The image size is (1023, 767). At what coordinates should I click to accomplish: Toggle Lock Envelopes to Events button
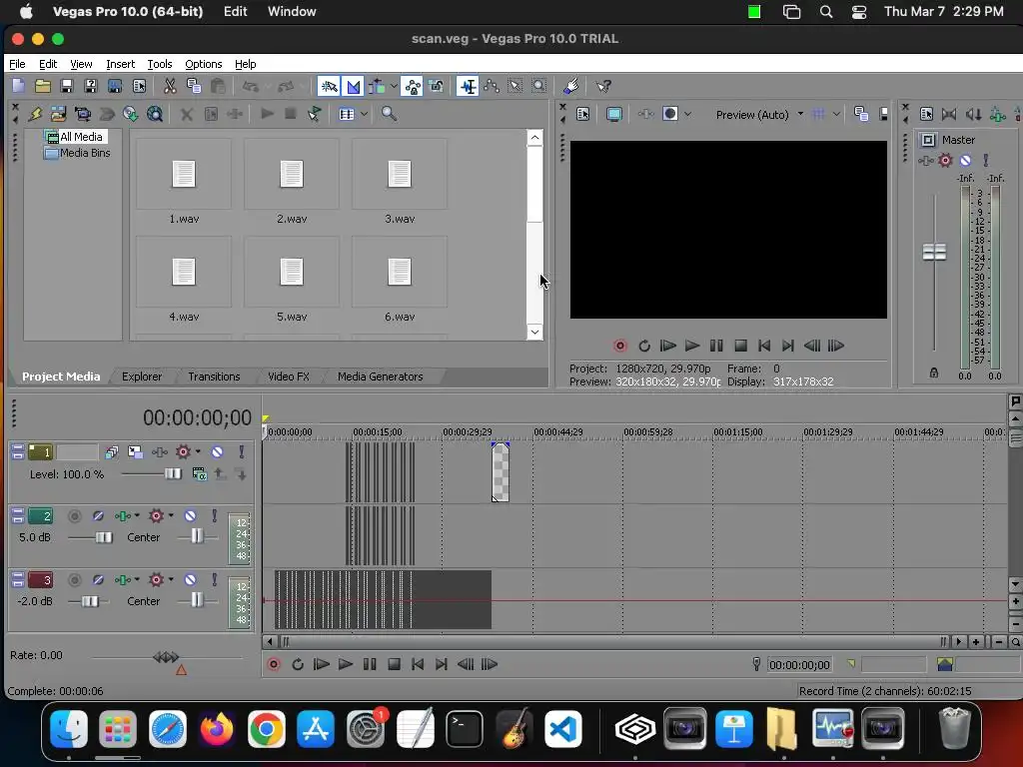tap(413, 86)
